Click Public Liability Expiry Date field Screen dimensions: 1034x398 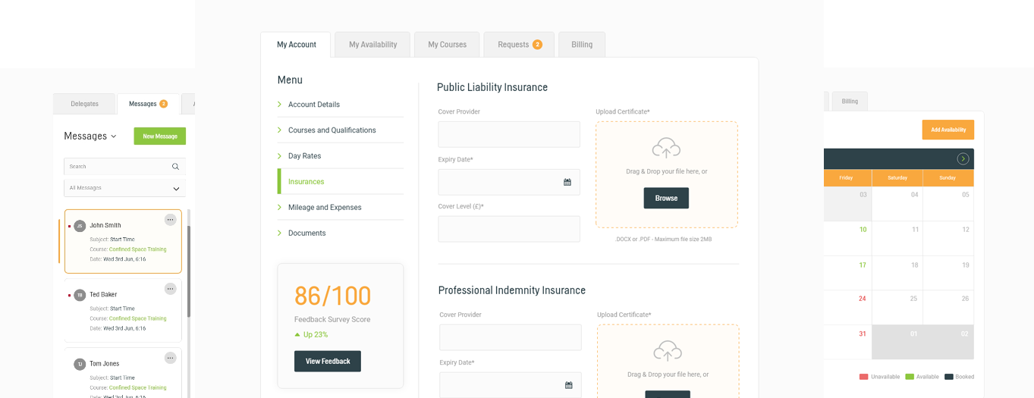509,182
